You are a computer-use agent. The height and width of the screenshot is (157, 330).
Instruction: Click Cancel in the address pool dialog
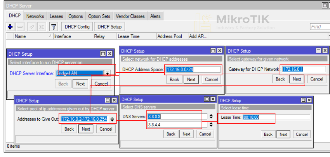(x=106, y=129)
